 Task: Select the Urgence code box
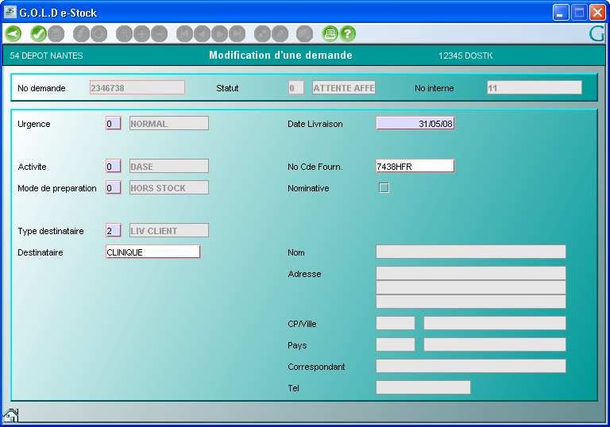[x=114, y=124]
